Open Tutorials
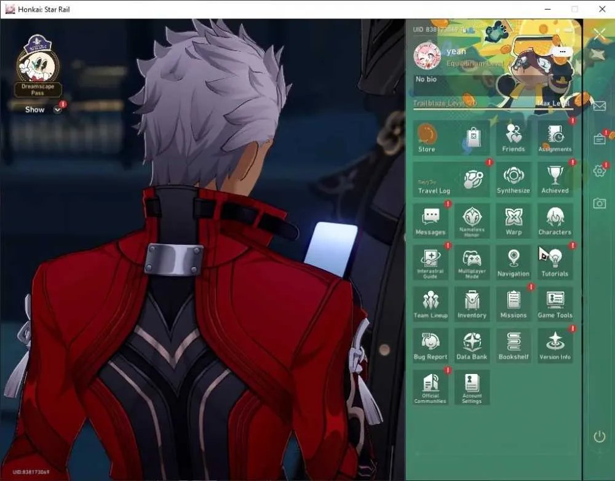Screen dimensions: 615x481 pyautogui.click(x=555, y=263)
